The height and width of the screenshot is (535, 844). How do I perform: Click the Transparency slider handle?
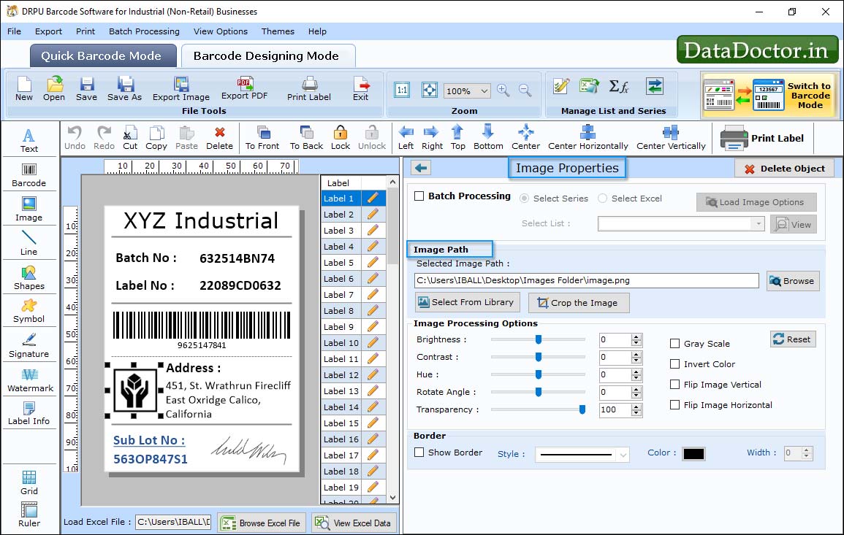(x=582, y=409)
